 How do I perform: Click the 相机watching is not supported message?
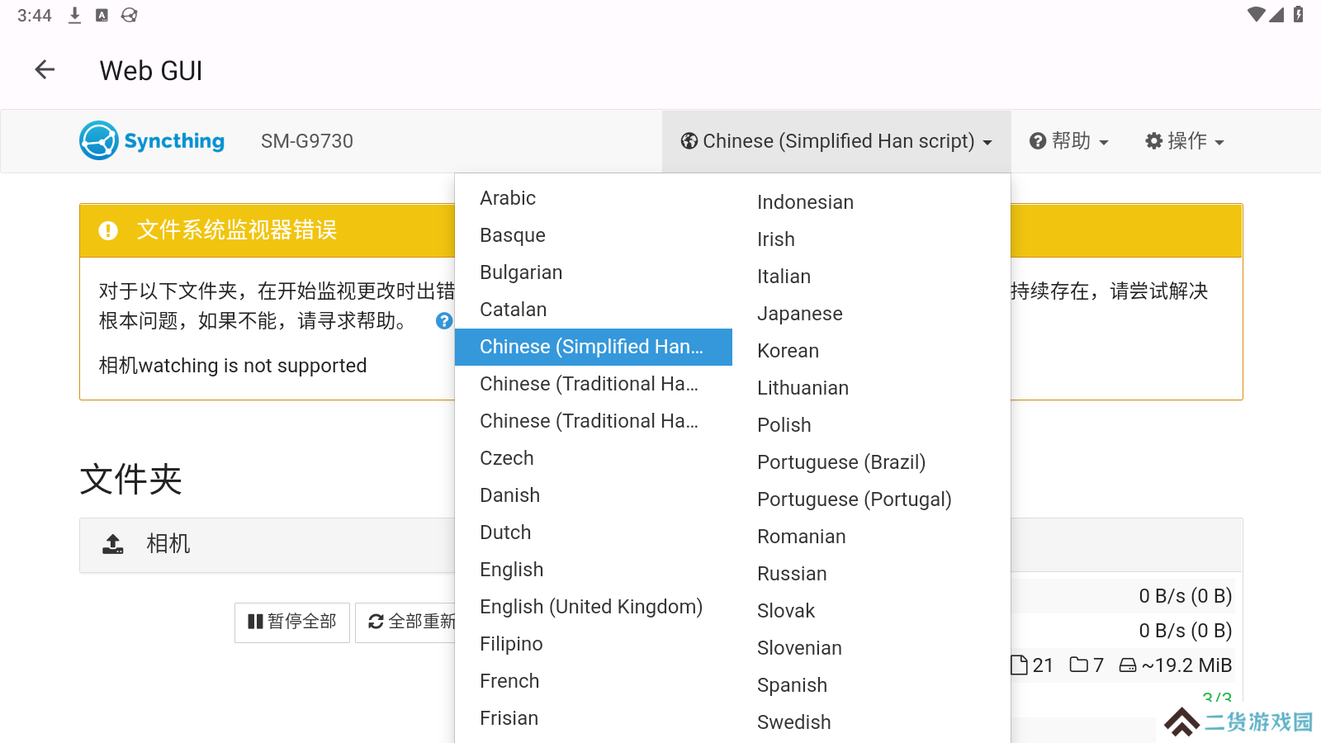coord(233,366)
